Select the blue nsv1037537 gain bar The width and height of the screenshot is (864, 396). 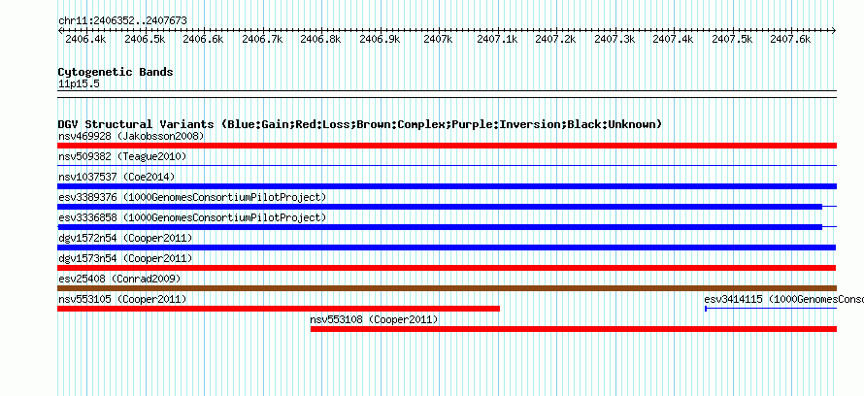[447, 186]
